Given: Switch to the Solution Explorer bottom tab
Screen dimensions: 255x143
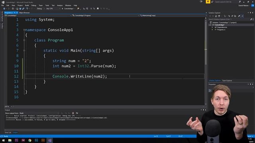Looking at the screenshot, I should [214, 81].
